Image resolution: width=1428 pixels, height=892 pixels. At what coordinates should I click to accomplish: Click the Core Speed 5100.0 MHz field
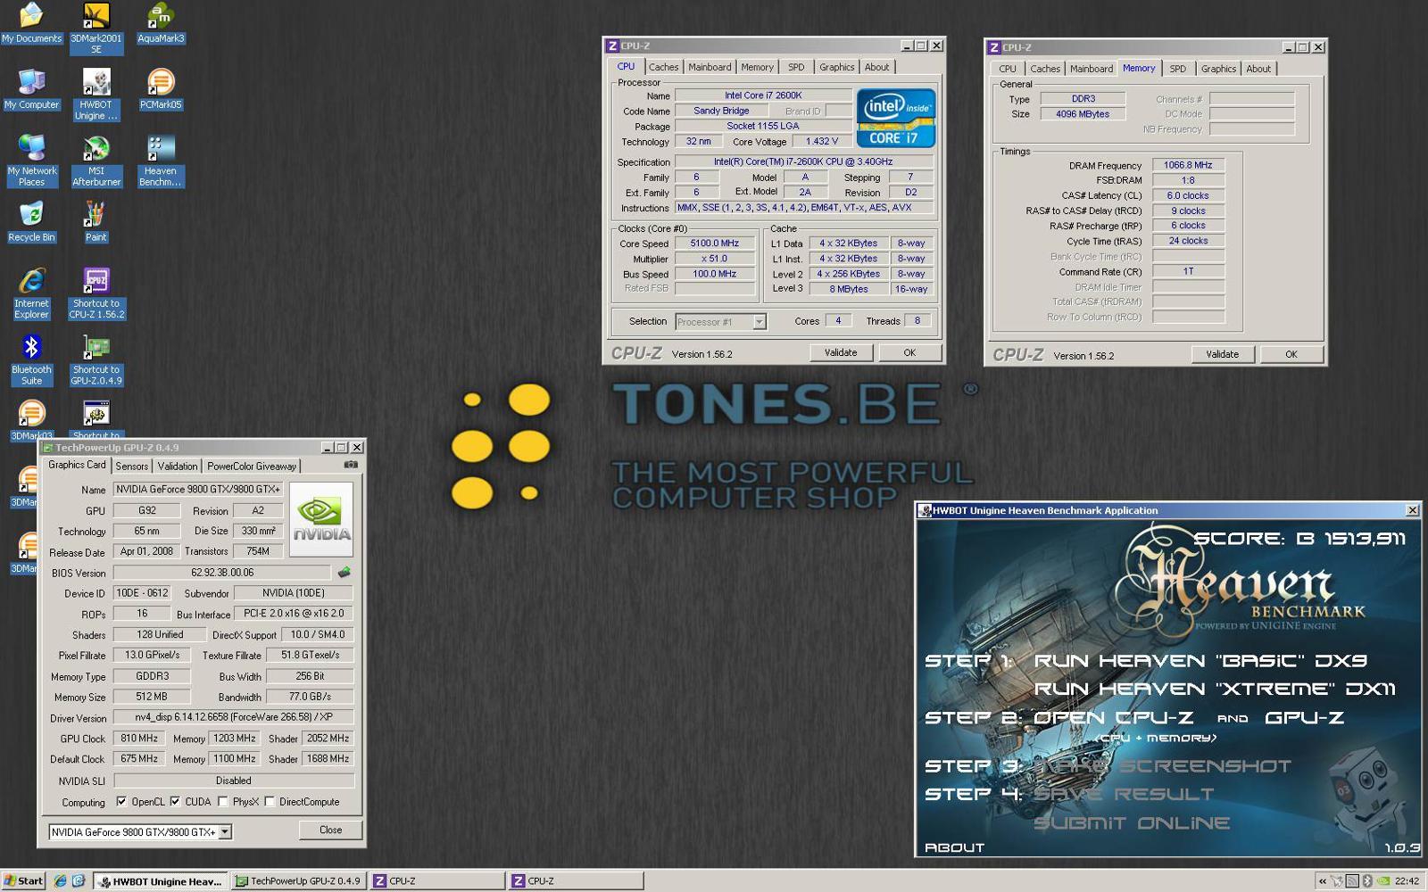715,243
